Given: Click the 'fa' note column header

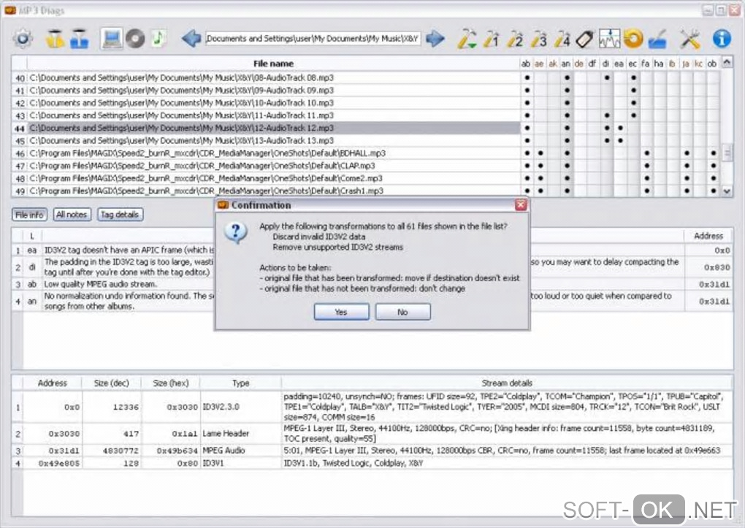Looking at the screenshot, I should pyautogui.click(x=645, y=64).
